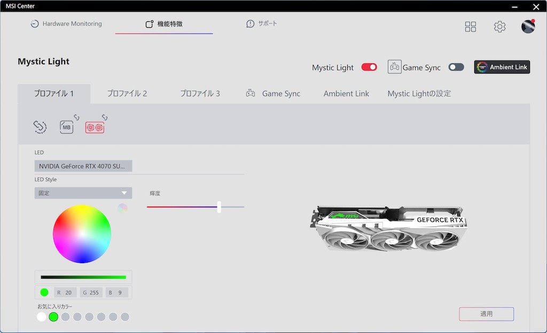Select the white favorite color swatch
The image size is (547, 333).
(42, 316)
